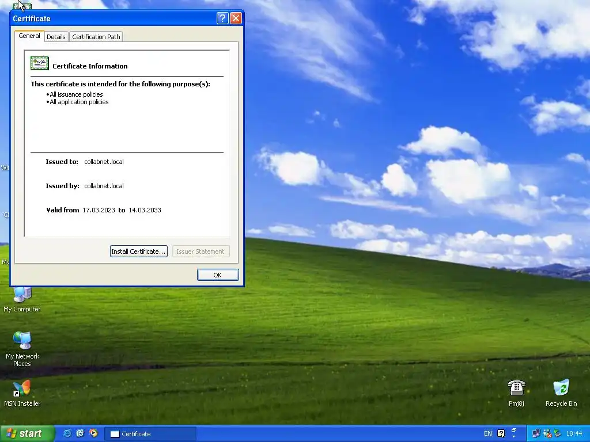Select the Recycle Bin icon
This screenshot has width=590, height=442.
tap(561, 393)
